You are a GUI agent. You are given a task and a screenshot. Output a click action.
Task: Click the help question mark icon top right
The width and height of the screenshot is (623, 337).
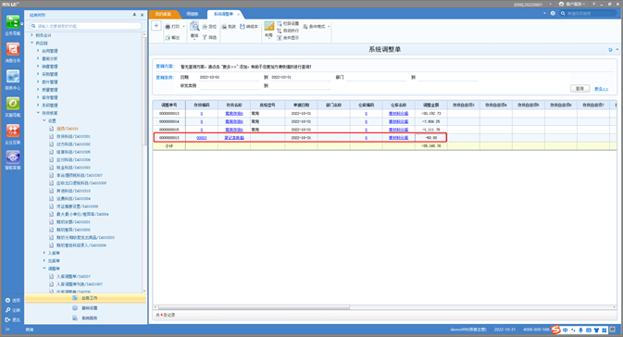553,13
